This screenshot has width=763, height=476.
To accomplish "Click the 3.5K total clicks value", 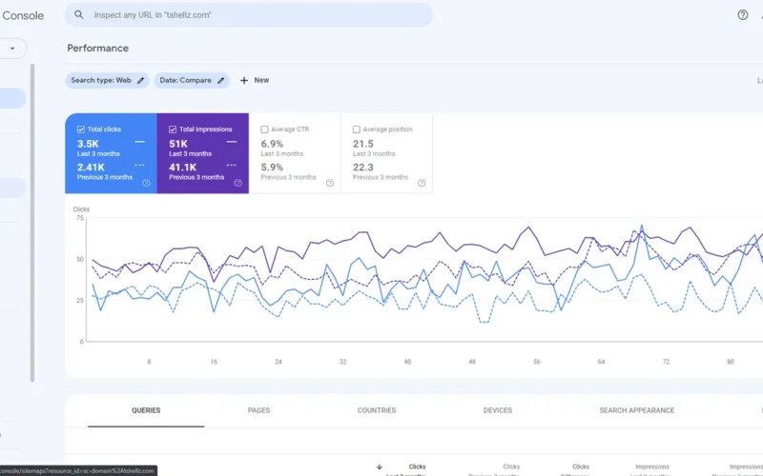I will (88, 144).
